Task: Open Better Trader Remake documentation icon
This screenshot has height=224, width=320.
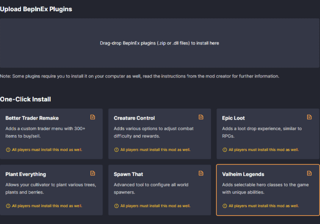Action: click(93, 117)
